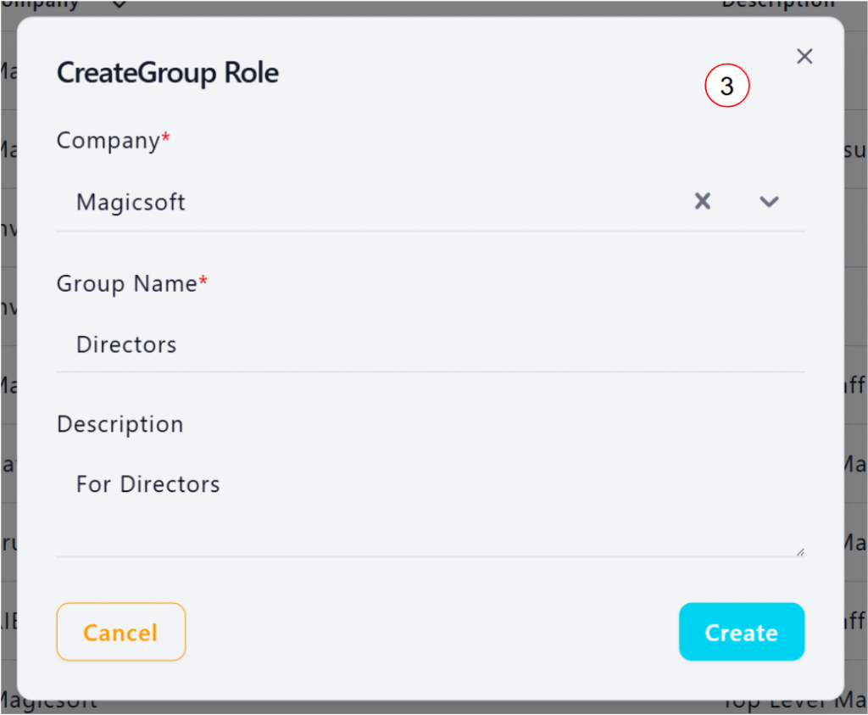Click the Description field label
The width and height of the screenshot is (868, 715).
[120, 424]
